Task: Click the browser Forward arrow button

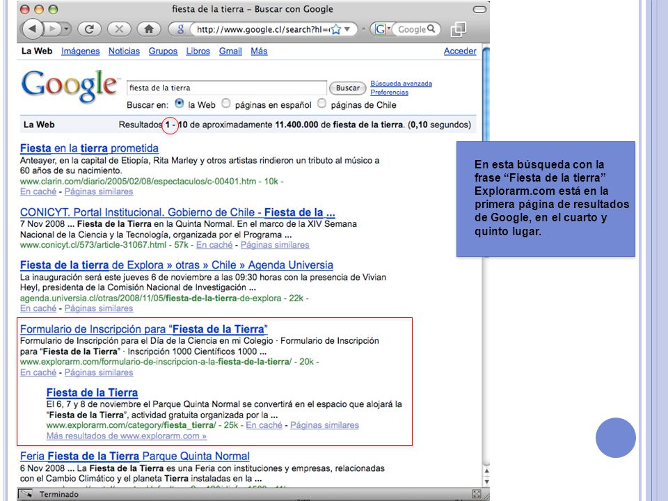Action: pos(52,29)
